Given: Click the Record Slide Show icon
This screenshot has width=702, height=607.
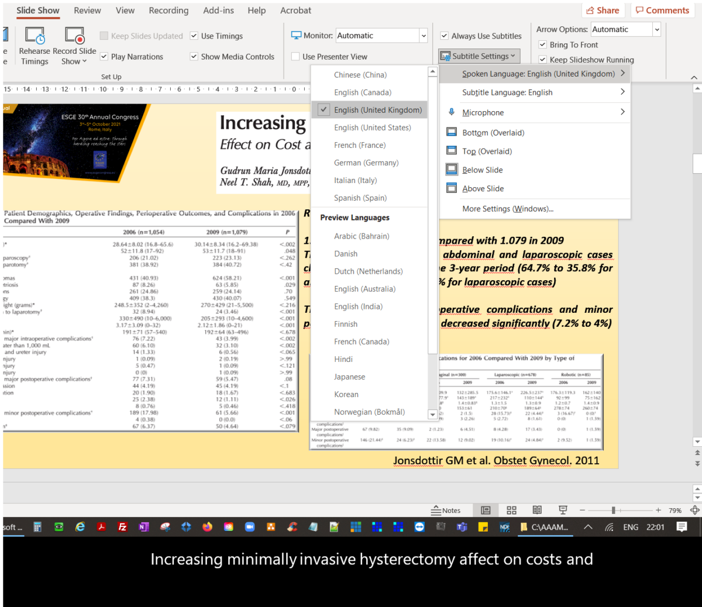Looking at the screenshot, I should click(74, 36).
